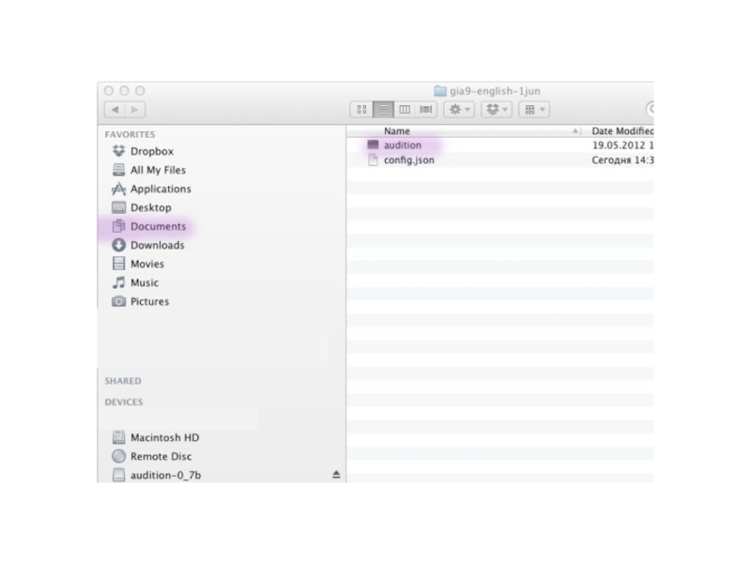
Task: Sort by the Date Modified column header
Action: 622,130
